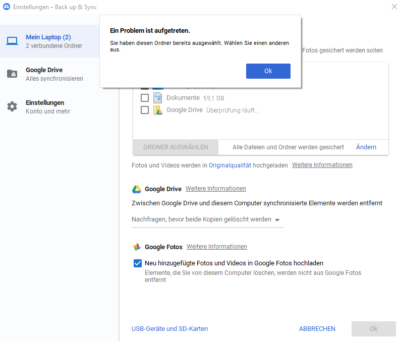This screenshot has width=400, height=341.
Task: Open Weitere Informationen beside Google Drive heading
Action: click(x=216, y=189)
